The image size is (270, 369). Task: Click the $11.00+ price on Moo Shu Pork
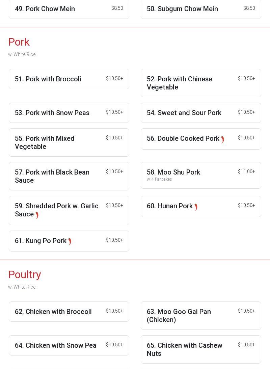coord(246,172)
